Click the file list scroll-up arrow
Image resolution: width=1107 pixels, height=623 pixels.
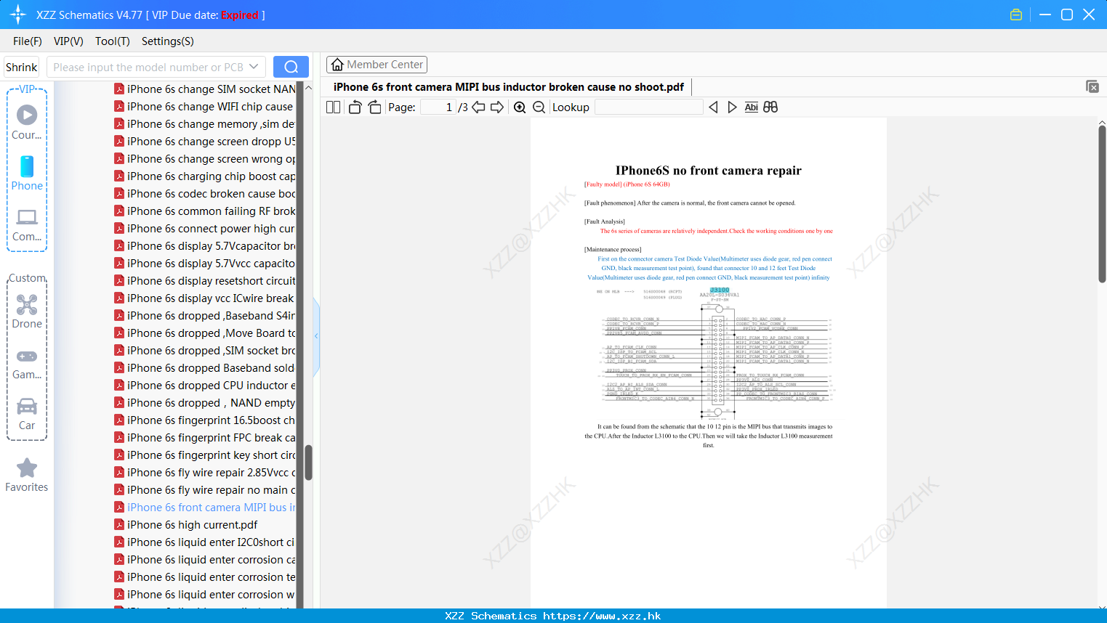point(308,88)
